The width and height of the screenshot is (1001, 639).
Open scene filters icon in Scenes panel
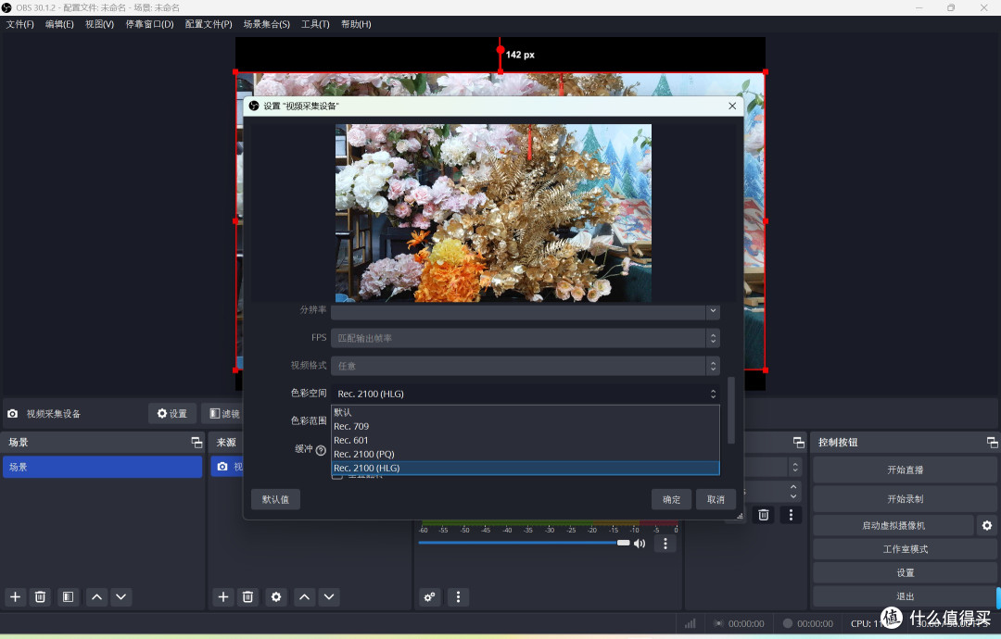pyautogui.click(x=68, y=597)
